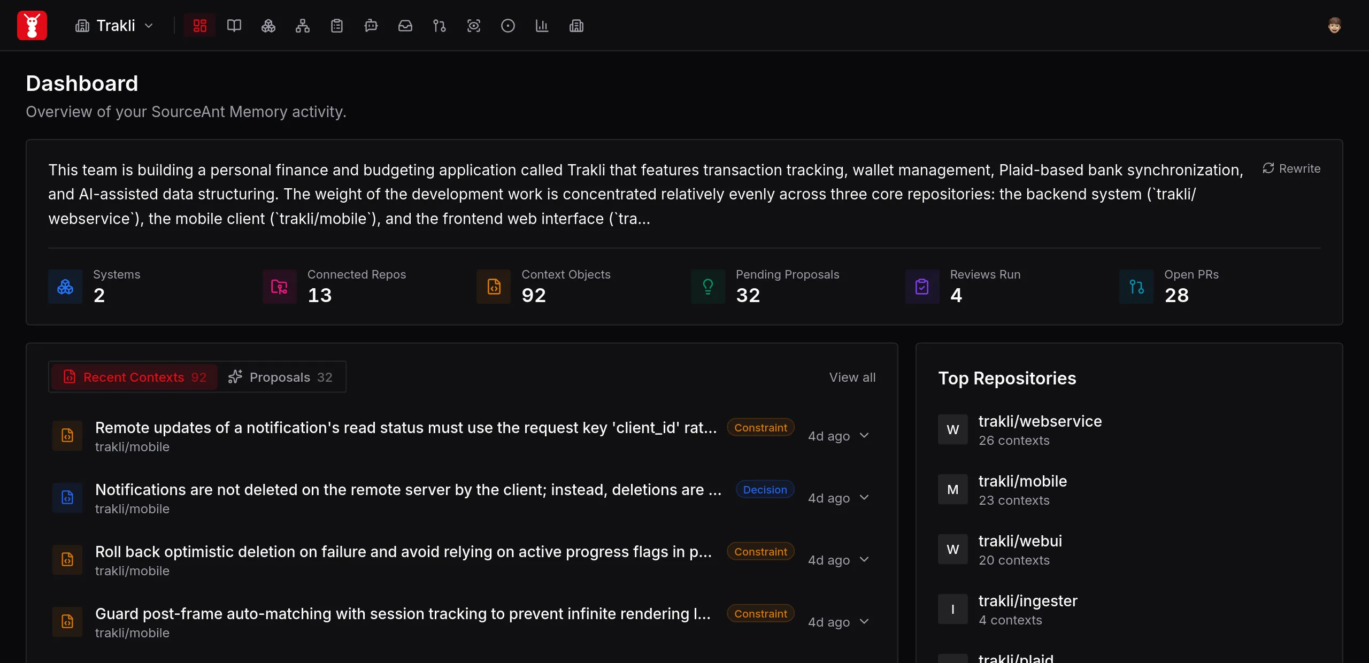Open the Trakli organization switcher
This screenshot has height=663, width=1369.
(114, 26)
